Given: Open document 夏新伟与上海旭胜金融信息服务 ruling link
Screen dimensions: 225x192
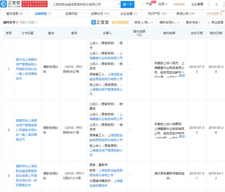Looking at the screenshot, I should click(26, 176).
